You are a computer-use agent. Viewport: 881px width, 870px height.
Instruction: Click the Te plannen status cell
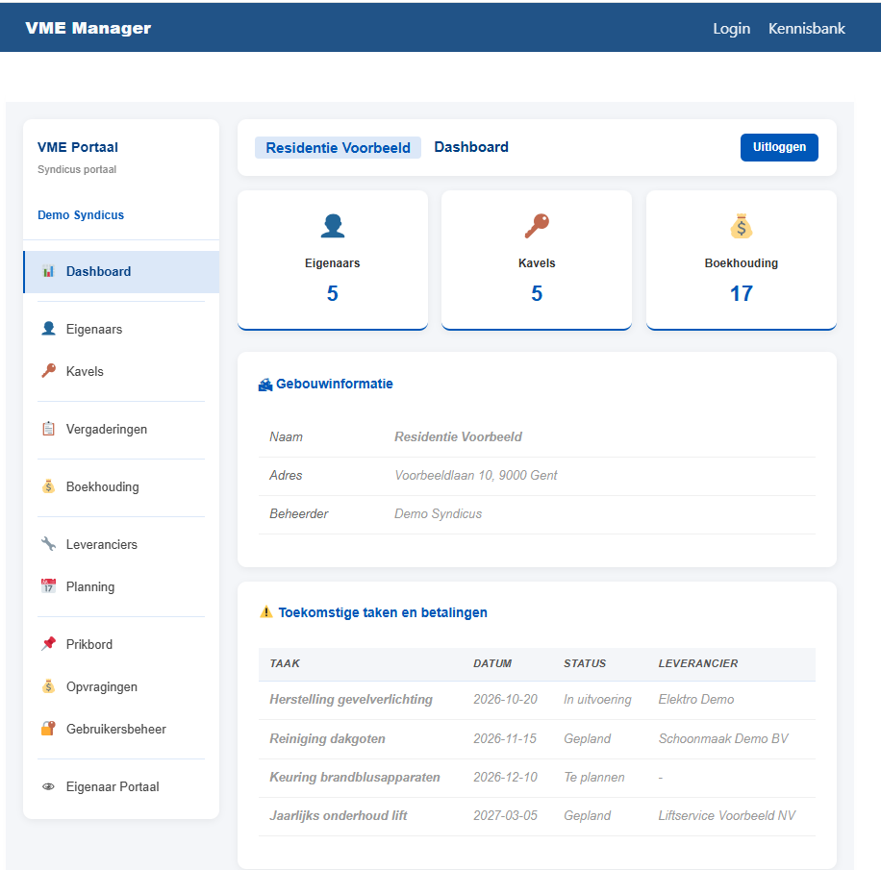593,778
